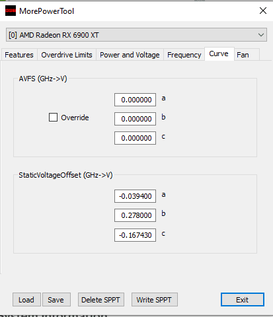Focus StaticVoltageOffset c field showing -0.167430
The image size is (273, 317).
[x=135, y=235]
